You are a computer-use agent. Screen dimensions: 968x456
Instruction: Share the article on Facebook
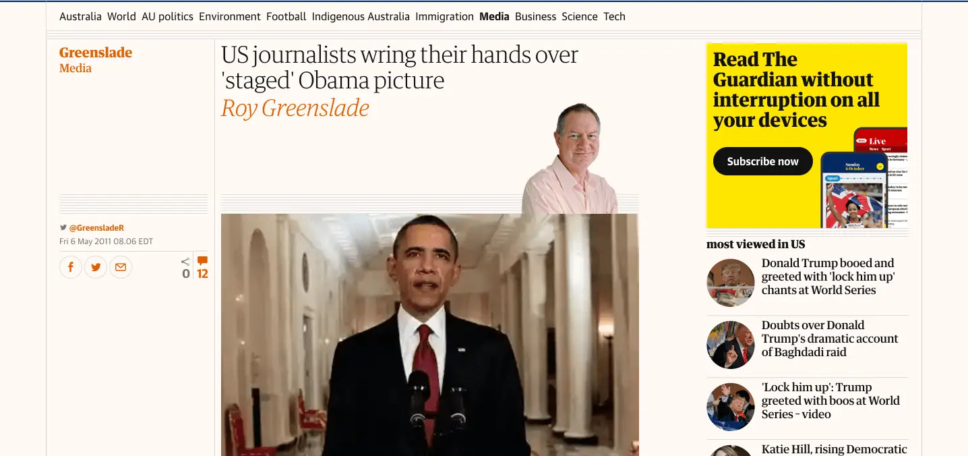[x=71, y=267]
